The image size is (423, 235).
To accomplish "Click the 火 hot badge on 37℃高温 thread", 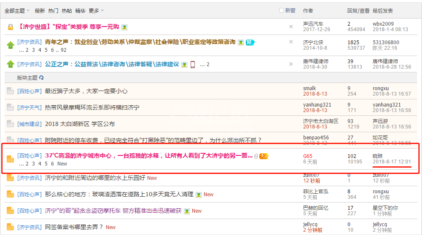I will pyautogui.click(x=264, y=156).
